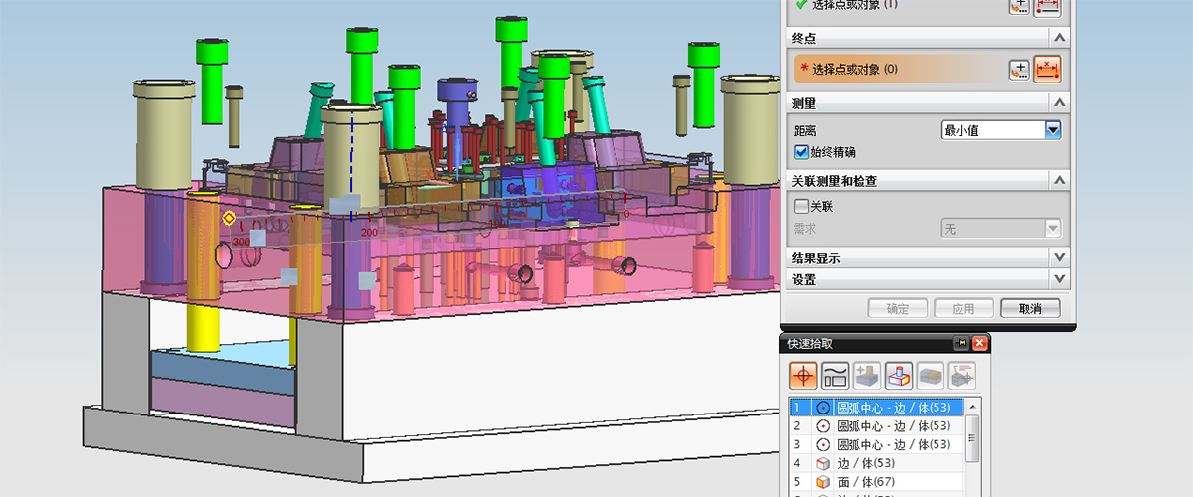This screenshot has height=497, width=1193.
Task: Click the face icon in Quick Pick row 5
Action: click(822, 482)
